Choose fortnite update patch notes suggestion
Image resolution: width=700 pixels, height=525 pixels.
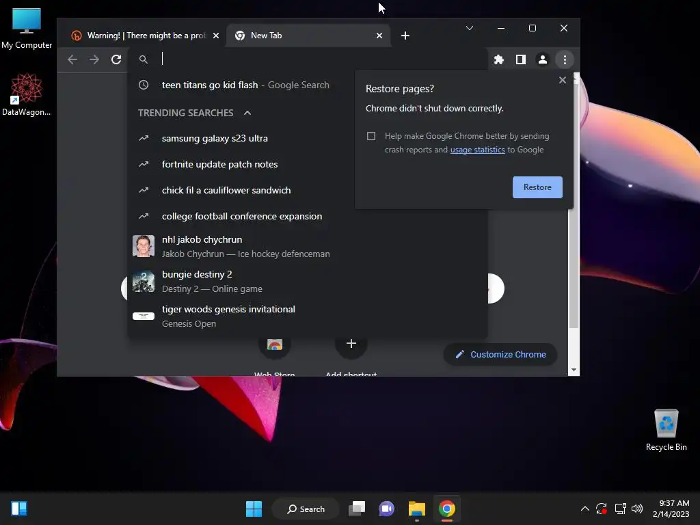(308, 164)
